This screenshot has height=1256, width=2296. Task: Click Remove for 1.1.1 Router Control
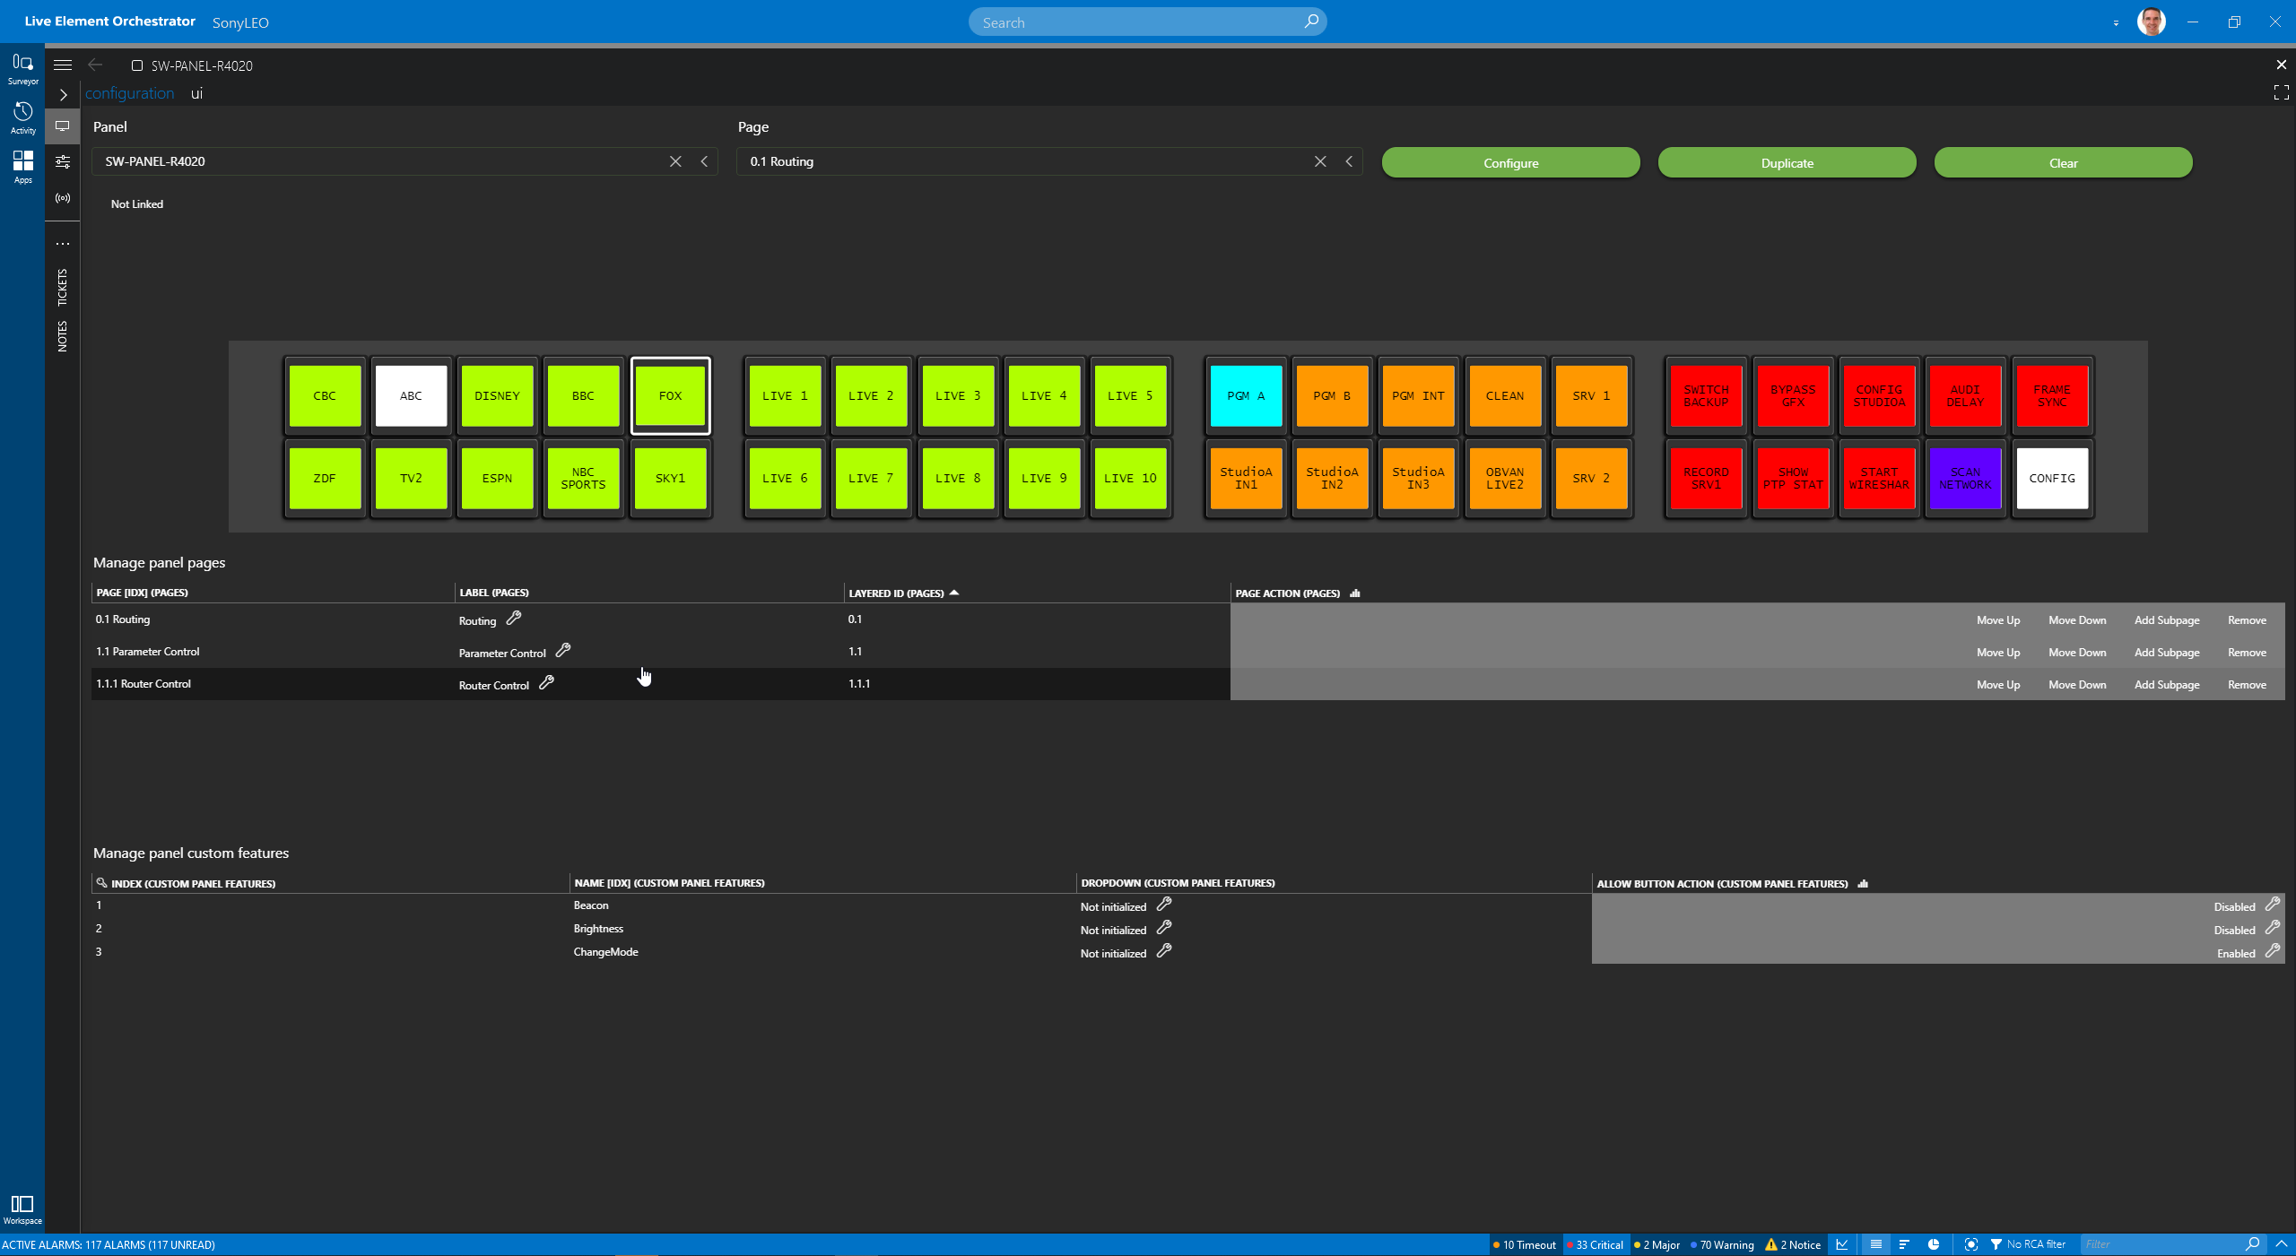[x=2247, y=685]
